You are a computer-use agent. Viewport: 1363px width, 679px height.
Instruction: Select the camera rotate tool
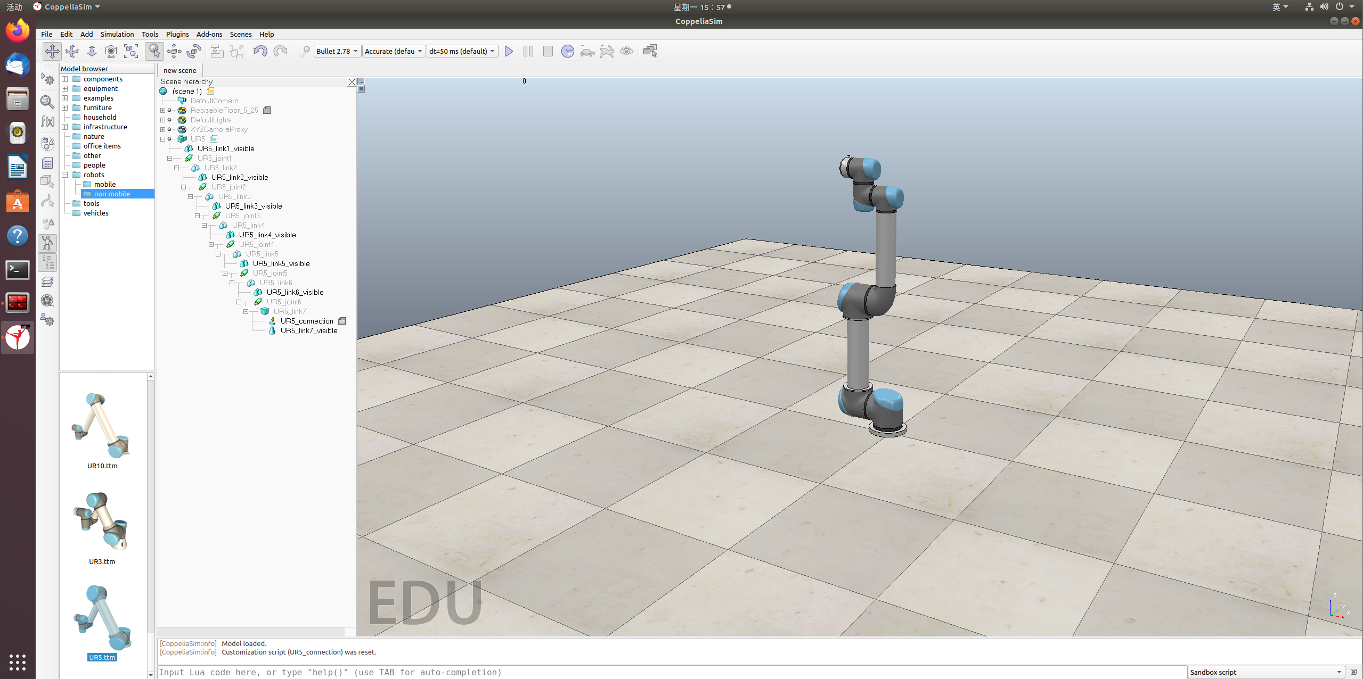pos(72,51)
